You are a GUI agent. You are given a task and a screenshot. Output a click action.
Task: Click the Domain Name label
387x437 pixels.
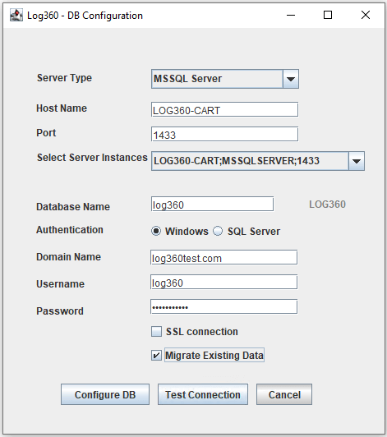tap(68, 256)
